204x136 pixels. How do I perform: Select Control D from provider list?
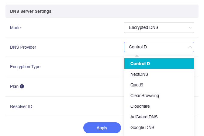click(x=159, y=64)
